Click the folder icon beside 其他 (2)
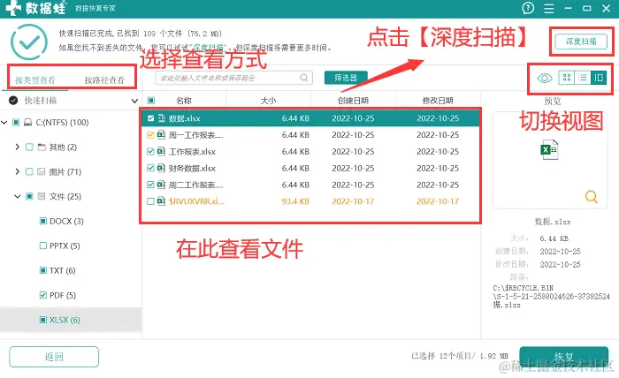Viewport: 619px width, 378px height. pos(42,147)
